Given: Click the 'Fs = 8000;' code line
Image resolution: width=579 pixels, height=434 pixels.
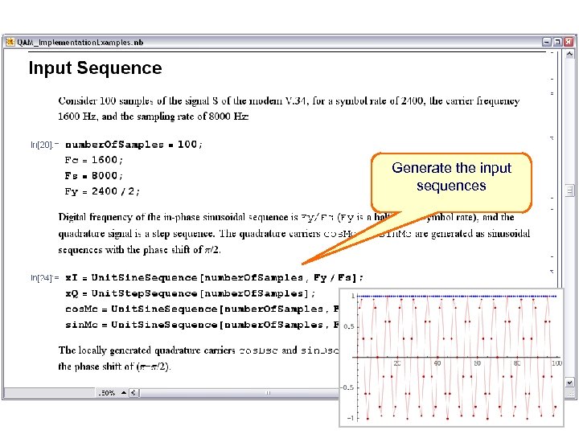Looking at the screenshot, I should tap(94, 176).
